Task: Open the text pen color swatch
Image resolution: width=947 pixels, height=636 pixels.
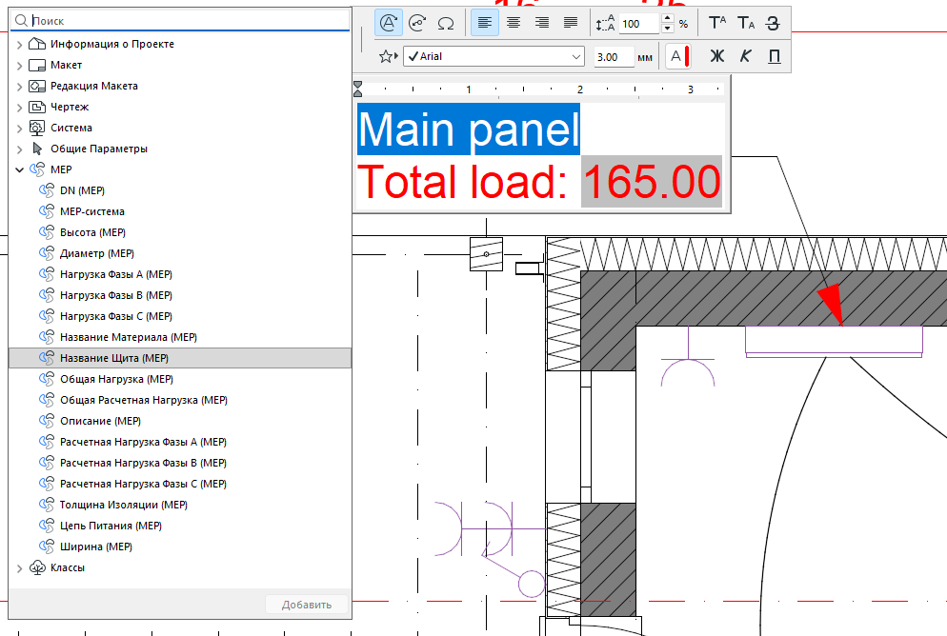Action: [677, 57]
